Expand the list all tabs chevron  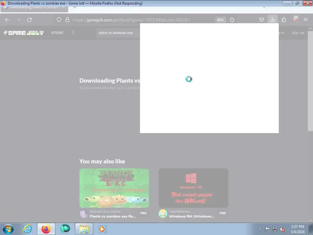tap(264, 7)
